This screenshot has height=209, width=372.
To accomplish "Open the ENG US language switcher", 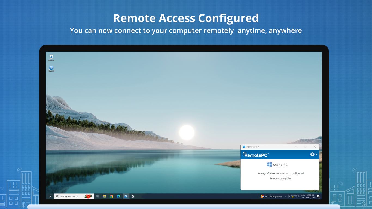I will 303,196.
